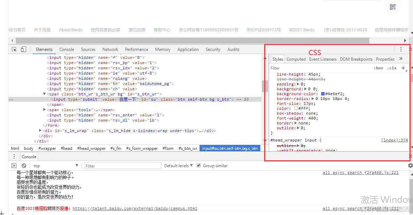This screenshot has height=215, width=413.
Task: Open the (index):374 source link
Action: point(394,140)
